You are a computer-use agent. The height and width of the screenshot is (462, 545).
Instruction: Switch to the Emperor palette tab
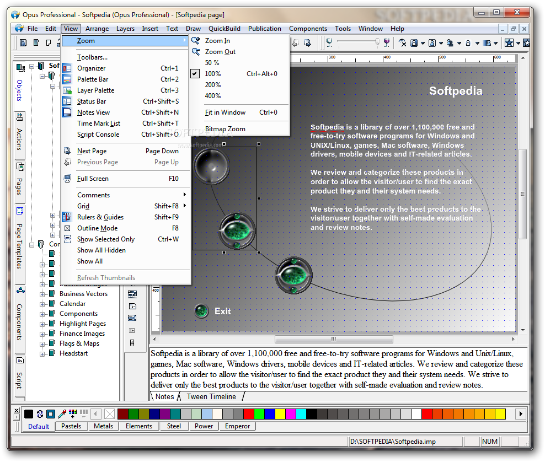237,426
